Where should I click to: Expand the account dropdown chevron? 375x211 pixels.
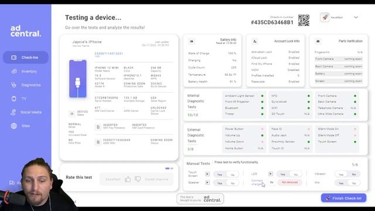pyautogui.click(x=356, y=17)
